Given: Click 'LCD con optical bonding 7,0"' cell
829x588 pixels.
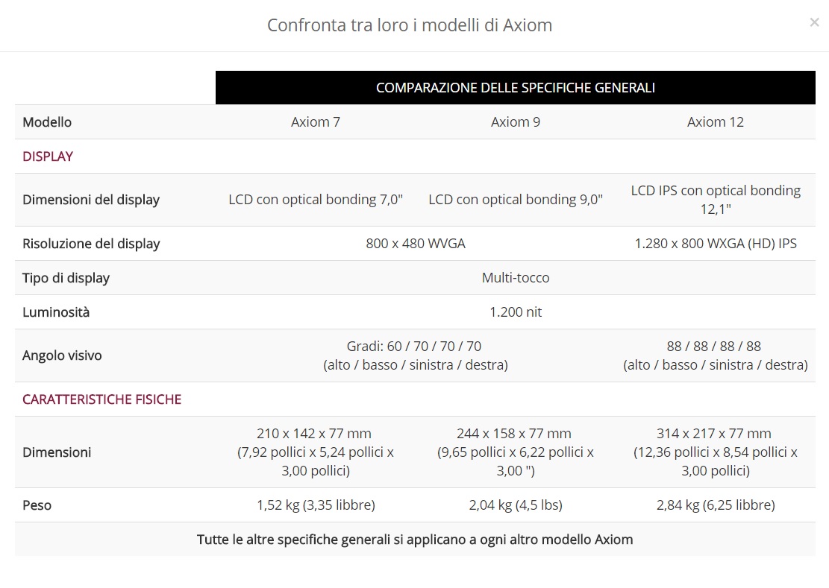Looking at the screenshot, I should click(x=316, y=200).
